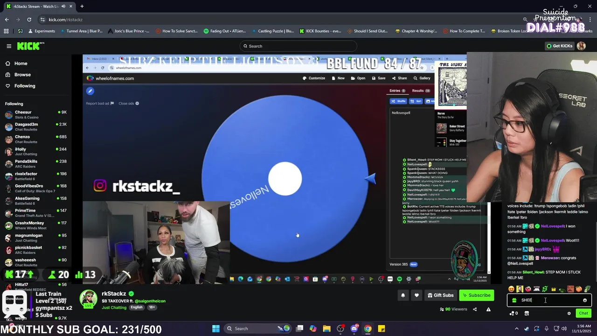Open Chenzo channel in Following list
597x336 pixels.
(36, 139)
